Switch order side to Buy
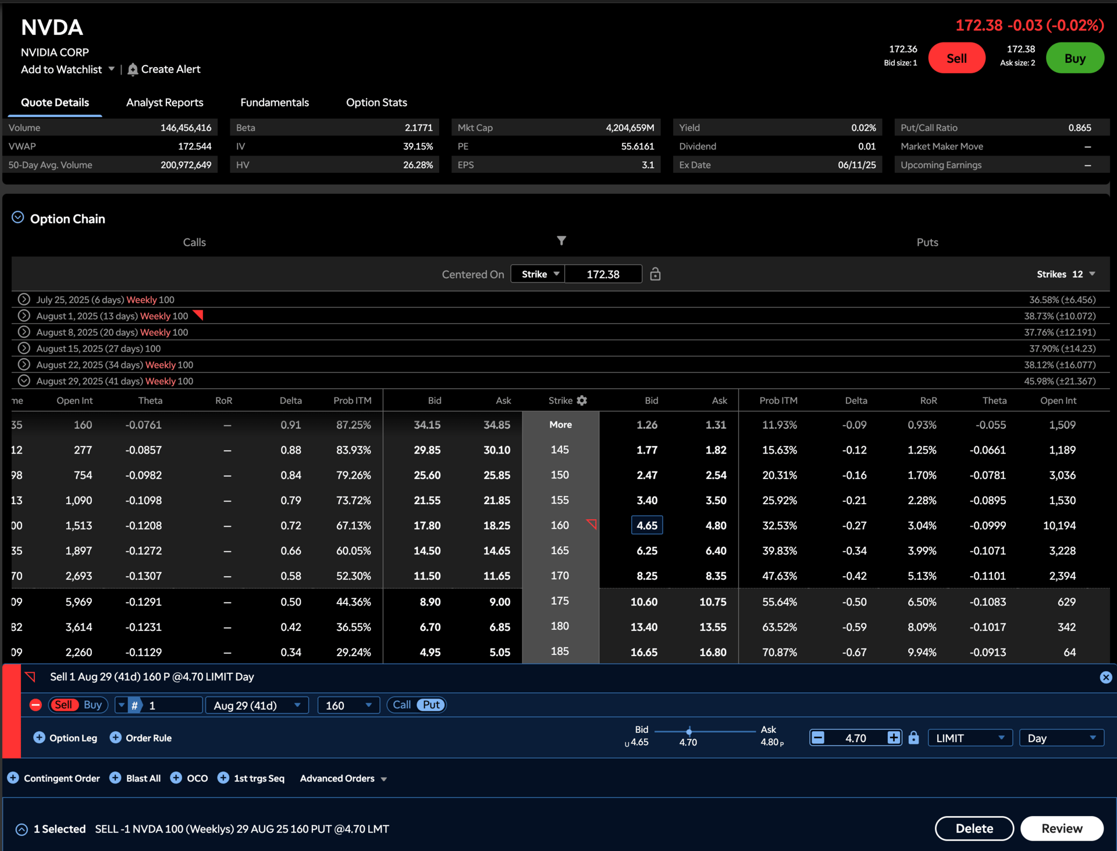Image resolution: width=1117 pixels, height=851 pixels. point(93,705)
